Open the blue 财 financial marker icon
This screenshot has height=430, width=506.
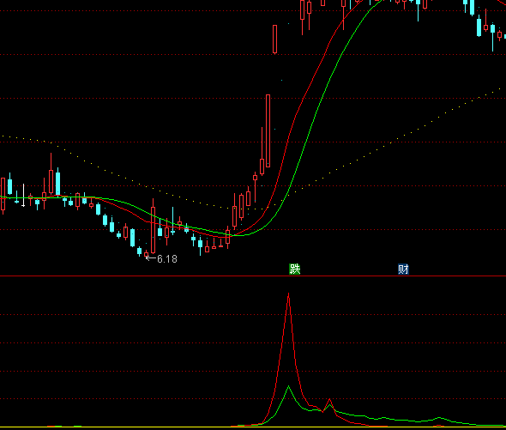point(403,270)
